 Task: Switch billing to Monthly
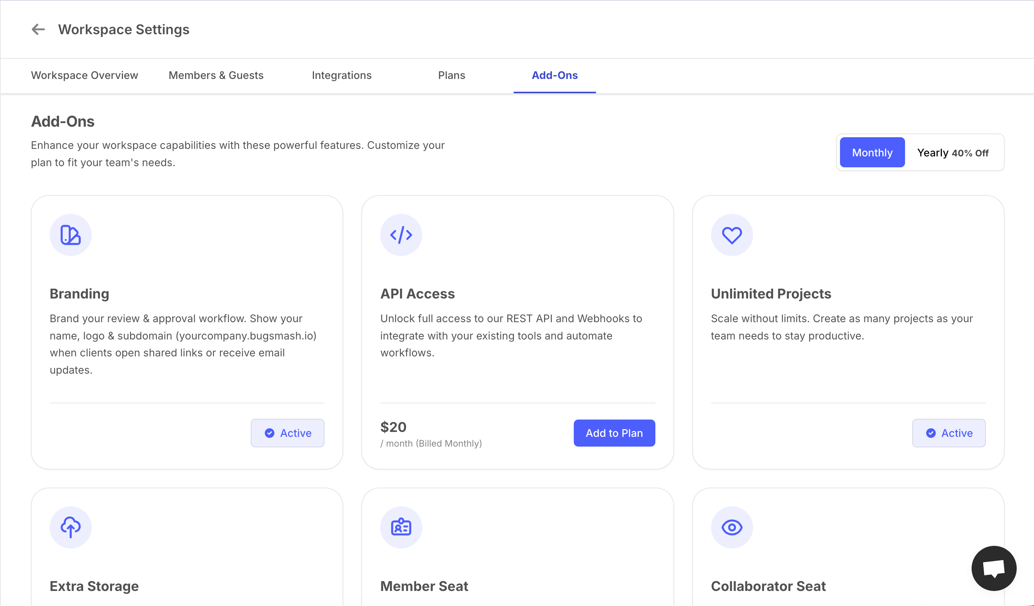pyautogui.click(x=872, y=153)
